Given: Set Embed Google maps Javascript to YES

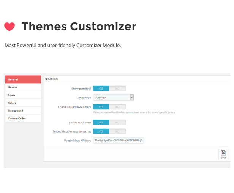Looking at the screenshot, I should [101, 131].
